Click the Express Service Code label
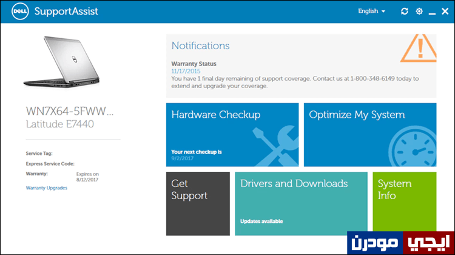Viewport: 455px width, 255px height. tap(50, 164)
